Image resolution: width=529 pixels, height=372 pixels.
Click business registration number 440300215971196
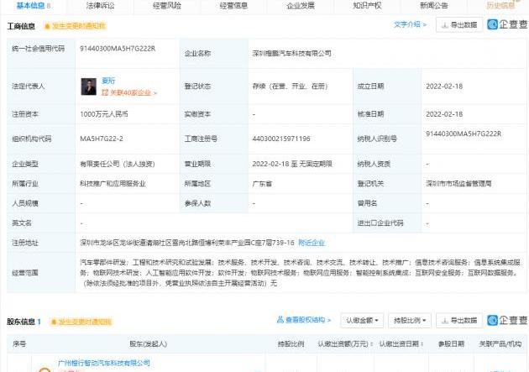281,139
